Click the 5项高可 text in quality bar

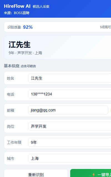pos(105,27)
